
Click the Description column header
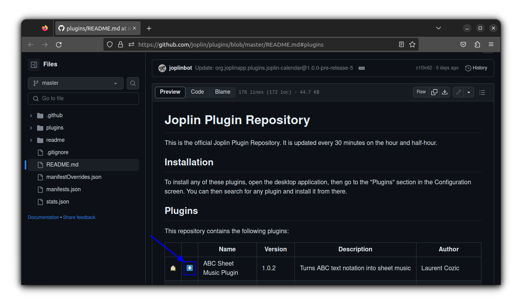click(x=355, y=249)
